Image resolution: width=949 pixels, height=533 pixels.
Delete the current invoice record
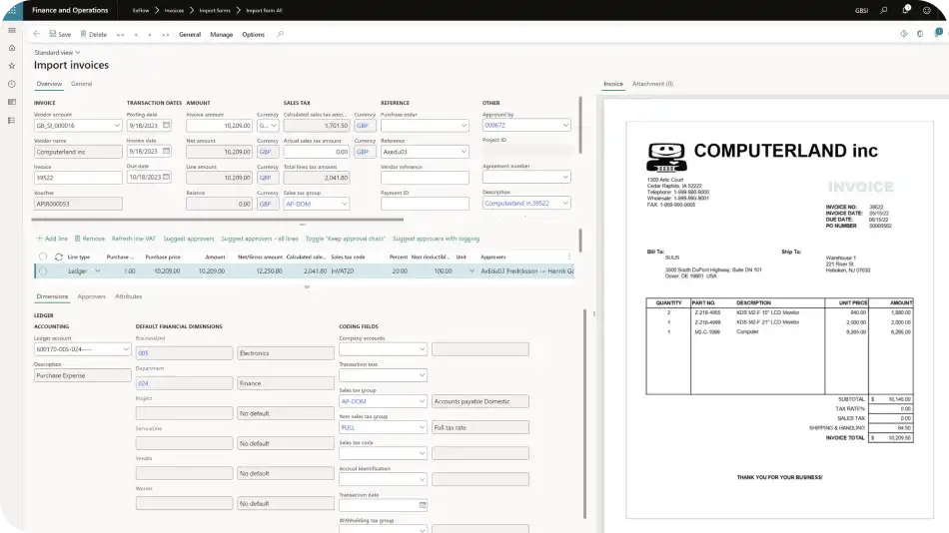coord(93,35)
